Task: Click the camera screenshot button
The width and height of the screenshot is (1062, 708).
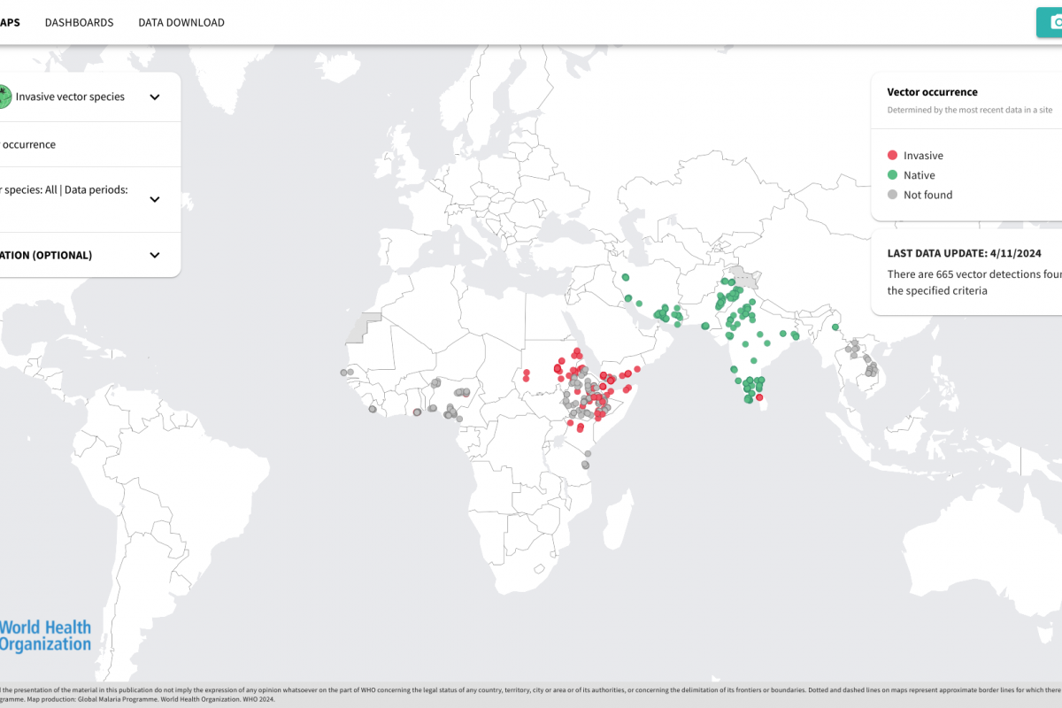Action: [x=1050, y=22]
